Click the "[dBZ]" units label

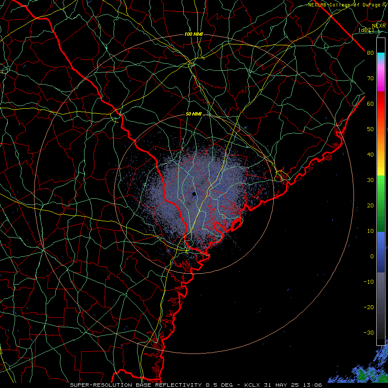[x=366, y=30]
